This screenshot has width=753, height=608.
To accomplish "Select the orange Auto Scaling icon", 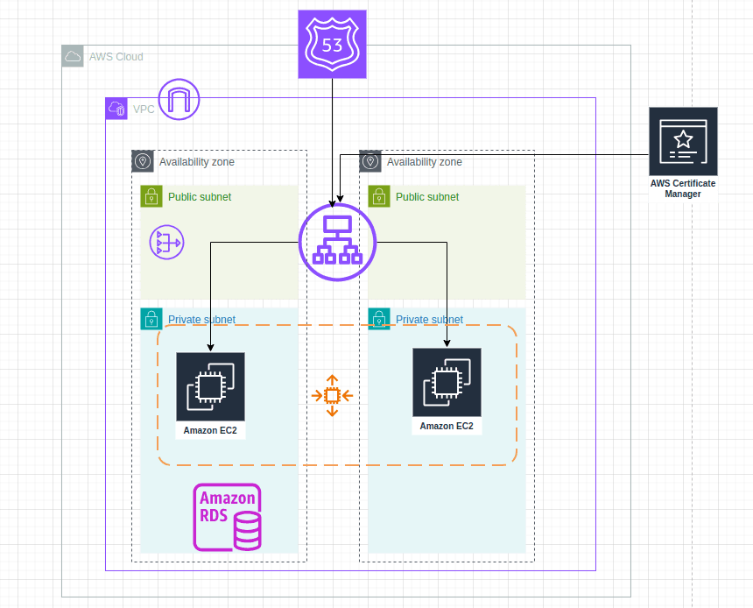I will click(x=332, y=396).
